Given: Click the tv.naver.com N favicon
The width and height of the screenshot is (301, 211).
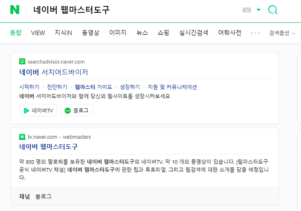Looking at the screenshot, I should [x=22, y=137].
